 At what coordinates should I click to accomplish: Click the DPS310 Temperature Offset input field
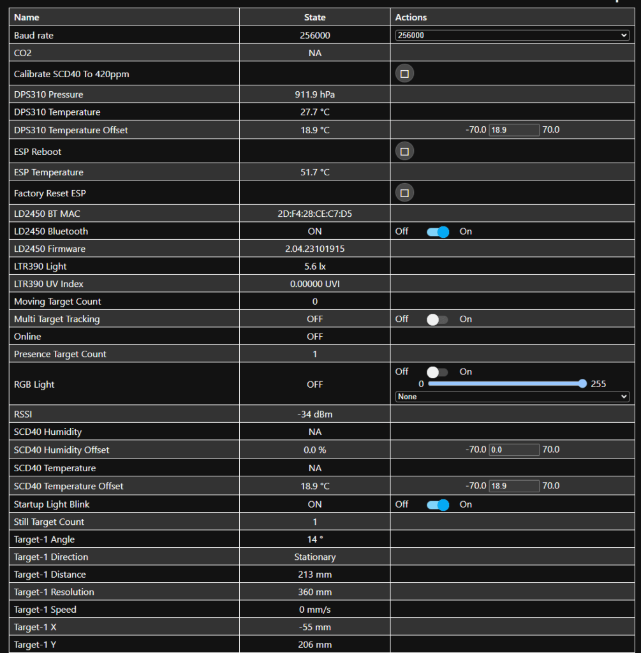coord(514,130)
